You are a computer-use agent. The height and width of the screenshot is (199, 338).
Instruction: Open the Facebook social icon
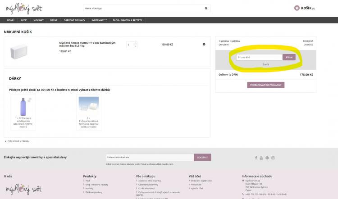click(256, 158)
